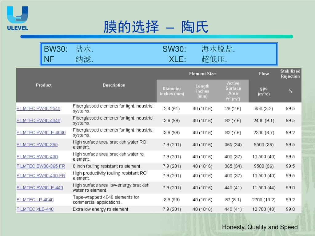The height and width of the screenshot is (236, 315).
Task: Click the Length inches (mm) header
Action: [x=202, y=91]
